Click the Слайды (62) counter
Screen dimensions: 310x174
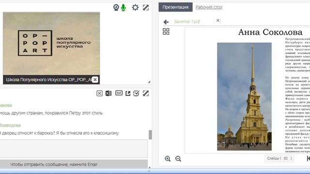[x=279, y=158]
